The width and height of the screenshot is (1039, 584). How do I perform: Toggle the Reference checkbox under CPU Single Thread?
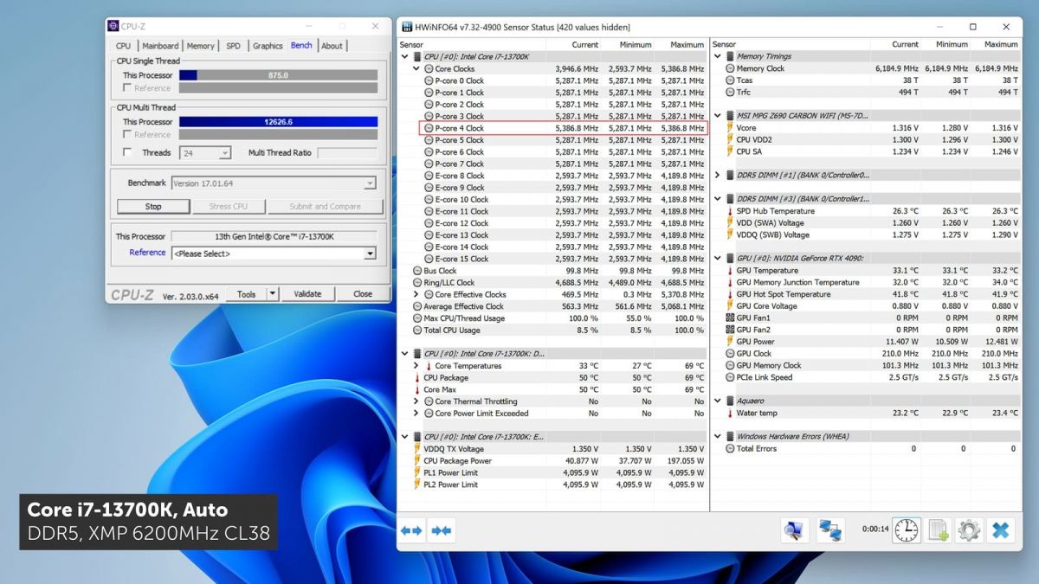(127, 87)
